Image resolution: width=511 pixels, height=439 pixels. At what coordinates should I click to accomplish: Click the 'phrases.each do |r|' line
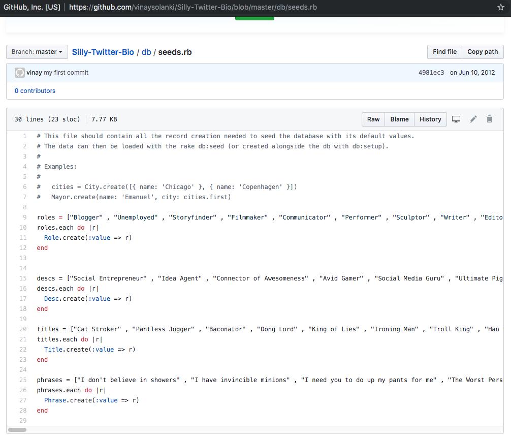click(72, 390)
